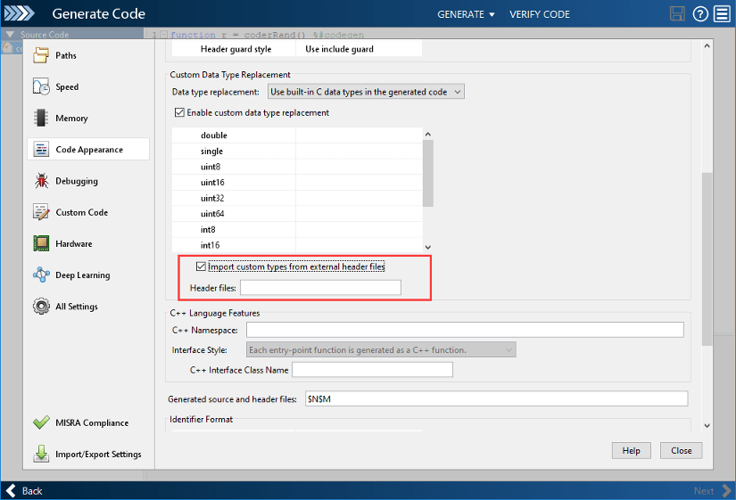
Task: Open the help question mark icon
Action: click(700, 14)
